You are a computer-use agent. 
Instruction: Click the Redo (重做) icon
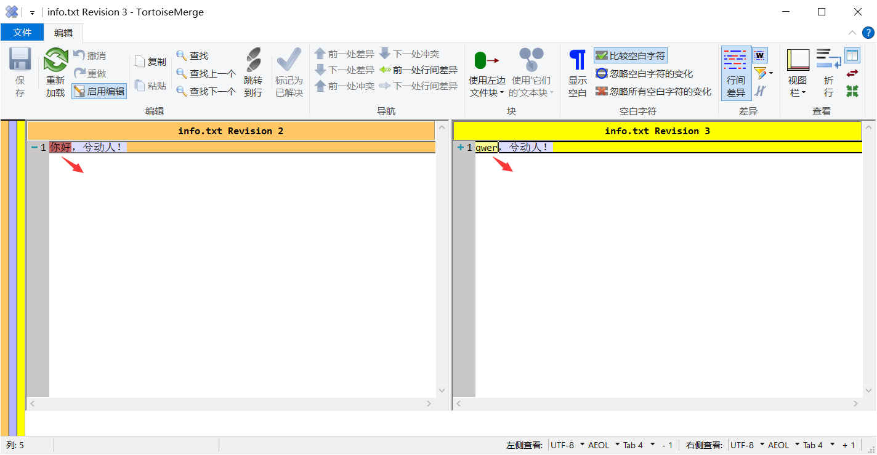click(x=79, y=73)
